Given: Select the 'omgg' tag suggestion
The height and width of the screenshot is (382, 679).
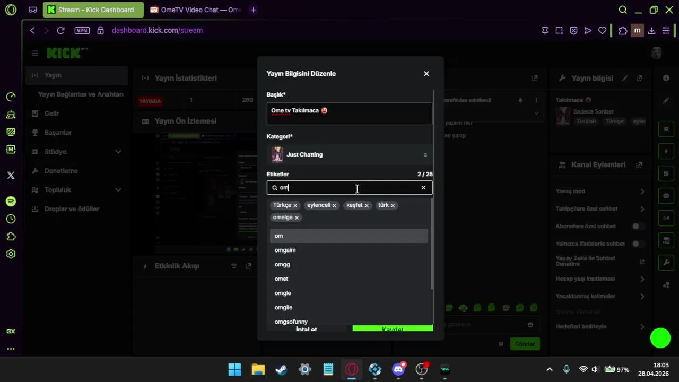Looking at the screenshot, I should coord(349,264).
